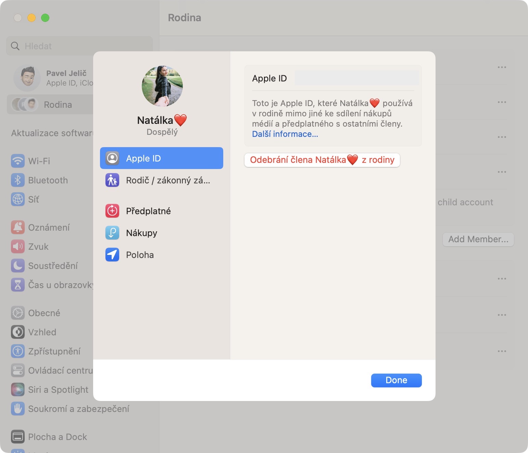The width and height of the screenshot is (528, 453).
Task: Open the Zpřístupnění accessibility icon
Action: pos(18,351)
